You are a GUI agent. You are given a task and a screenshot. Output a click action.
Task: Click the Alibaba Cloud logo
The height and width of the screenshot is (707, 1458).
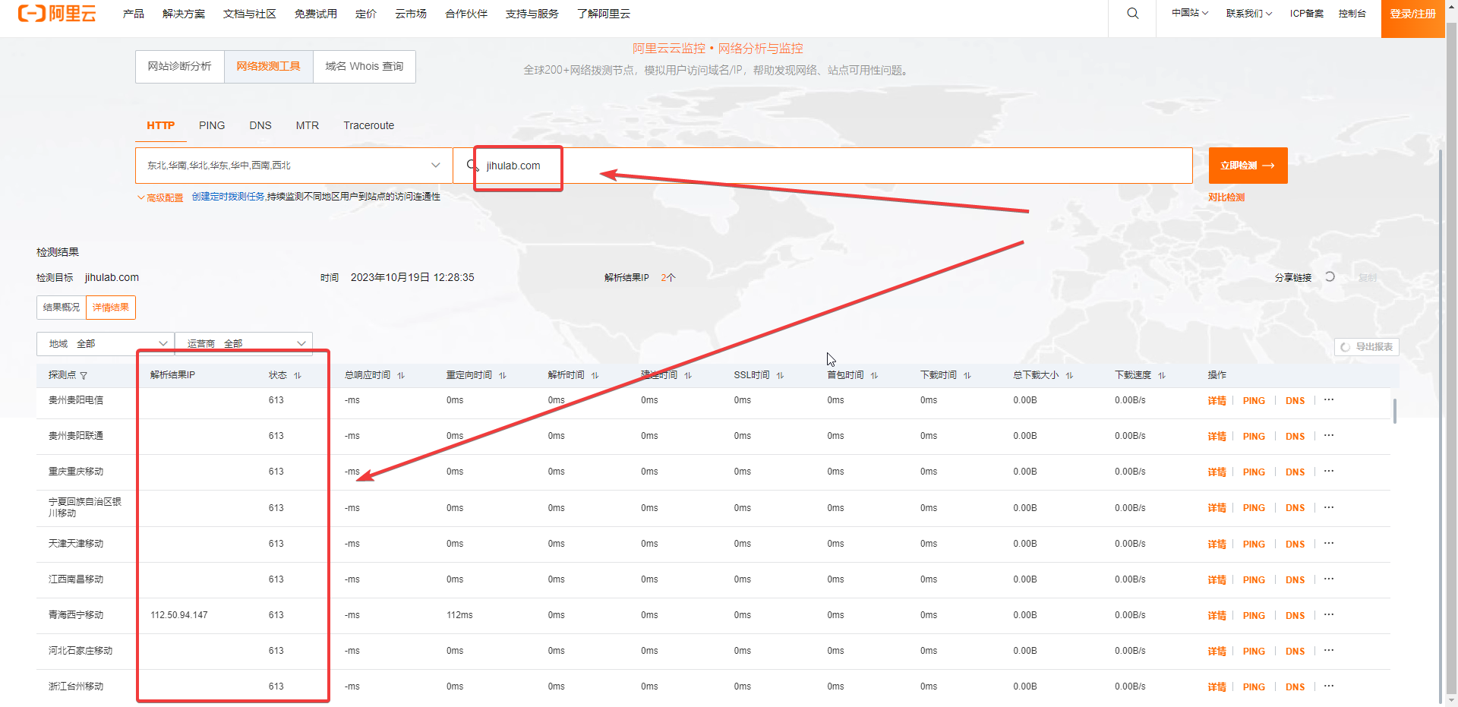pos(57,13)
